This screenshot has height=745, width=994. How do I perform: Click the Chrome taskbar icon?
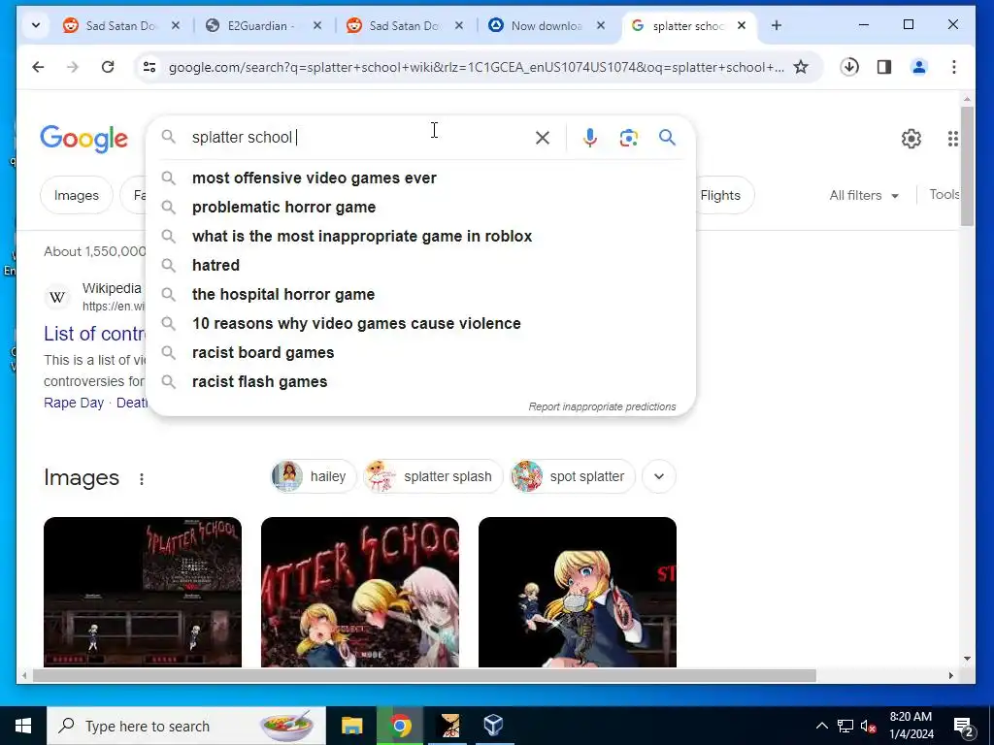tap(400, 726)
